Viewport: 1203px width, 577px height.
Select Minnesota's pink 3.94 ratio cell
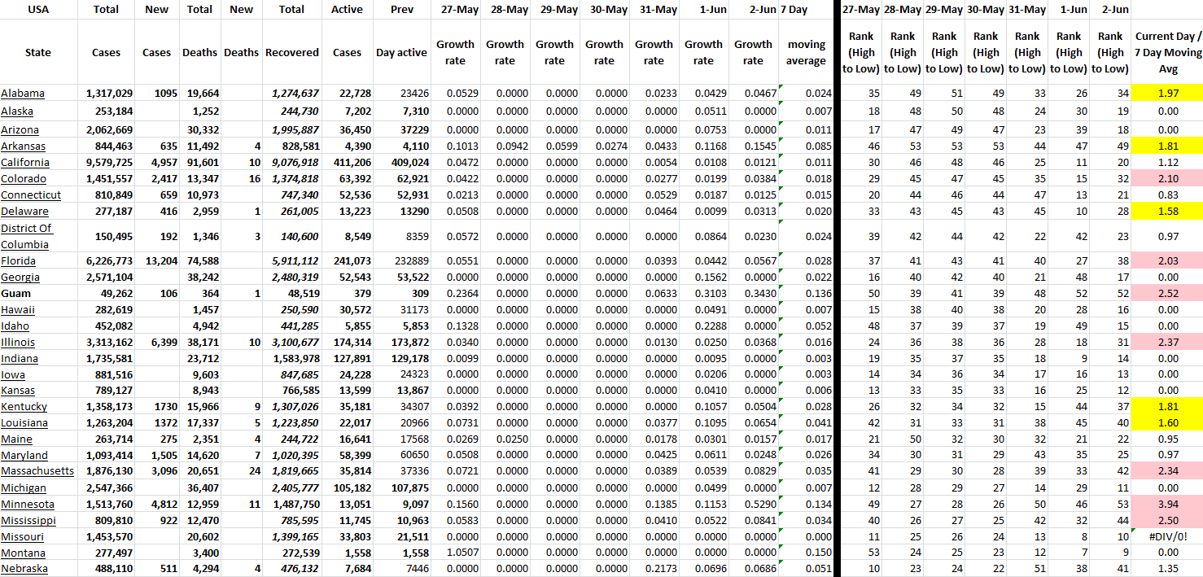pos(1167,504)
